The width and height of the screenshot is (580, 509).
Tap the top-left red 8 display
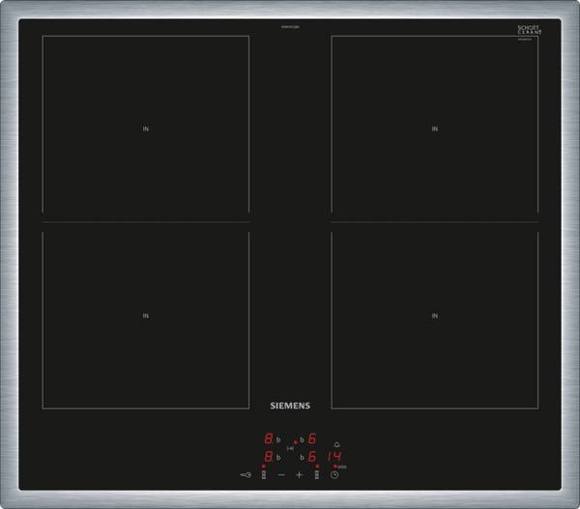(269, 439)
